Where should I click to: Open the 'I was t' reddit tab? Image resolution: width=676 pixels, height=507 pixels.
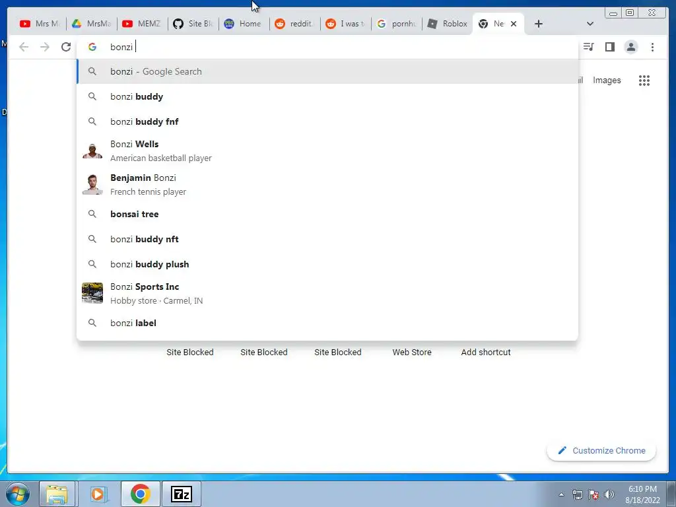tap(345, 24)
